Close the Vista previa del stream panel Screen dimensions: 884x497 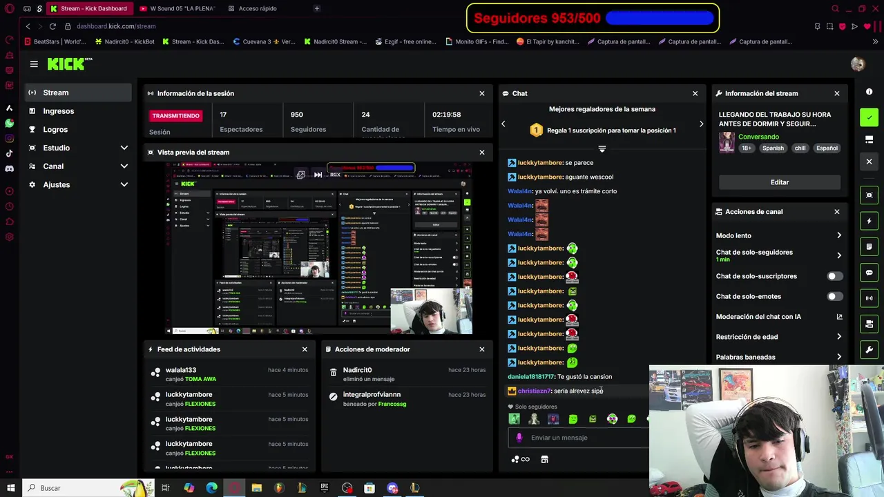click(x=482, y=152)
